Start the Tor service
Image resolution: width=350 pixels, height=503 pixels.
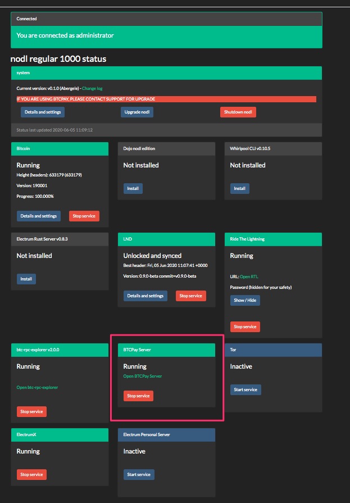coord(246,389)
